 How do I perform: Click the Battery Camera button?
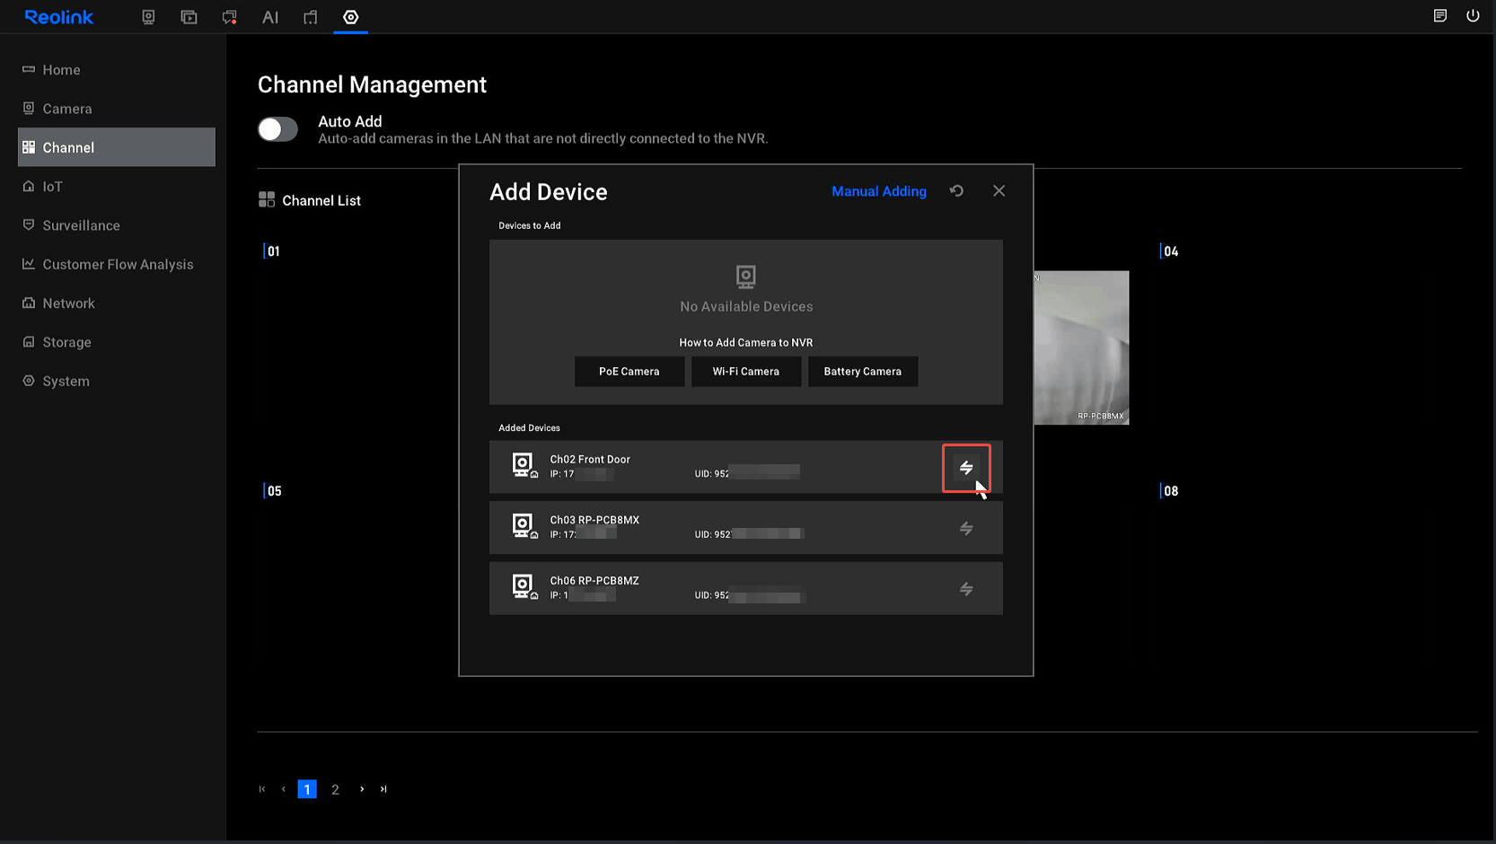pos(863,372)
